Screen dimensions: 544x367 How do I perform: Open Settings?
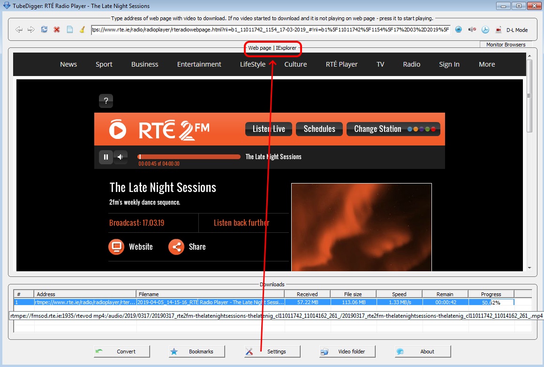(272, 352)
